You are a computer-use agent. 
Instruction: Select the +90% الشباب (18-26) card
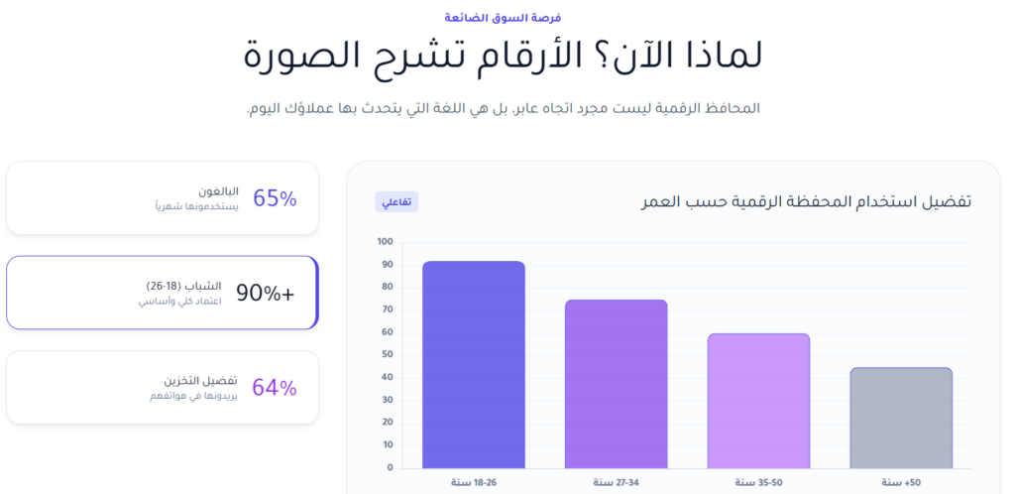[162, 293]
